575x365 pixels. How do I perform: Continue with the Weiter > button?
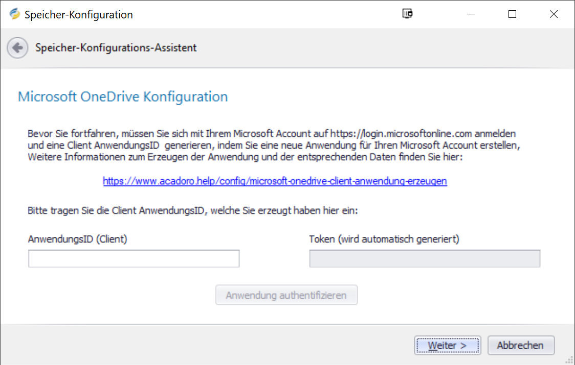pos(447,346)
